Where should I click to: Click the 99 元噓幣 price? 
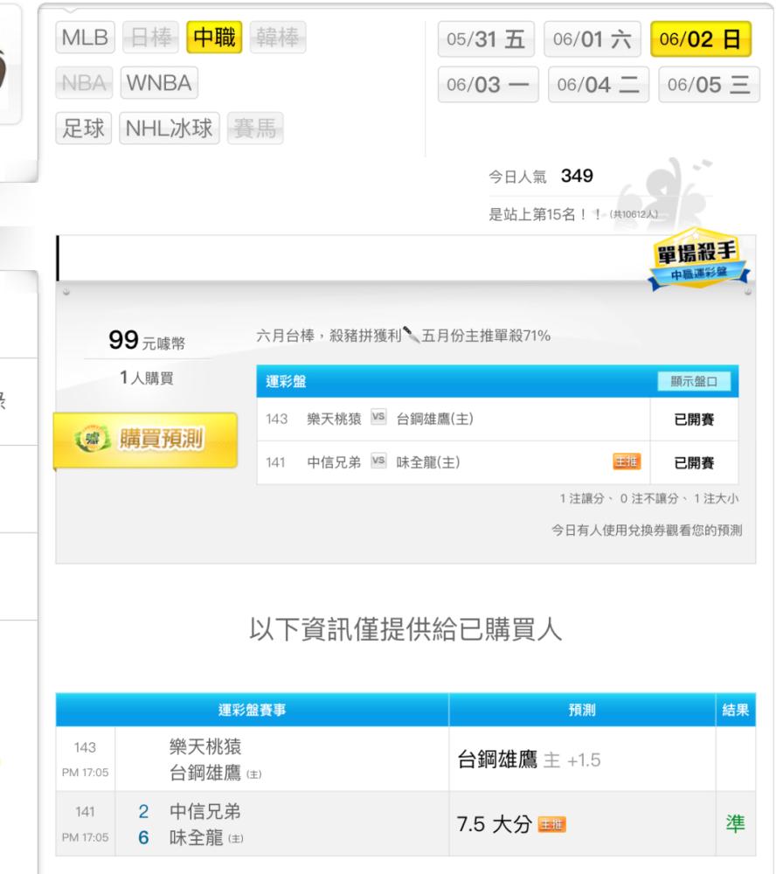[x=147, y=341]
